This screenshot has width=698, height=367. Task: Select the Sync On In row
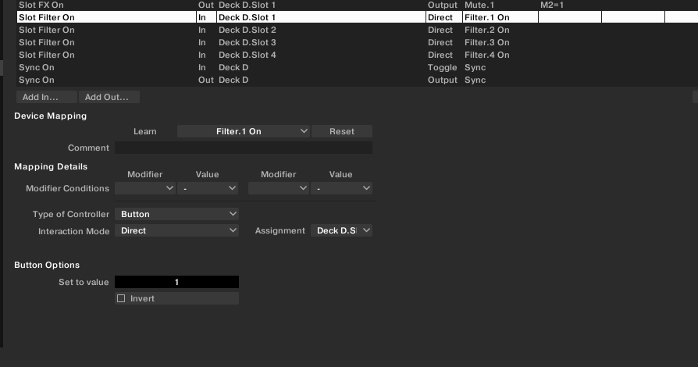[357, 67]
